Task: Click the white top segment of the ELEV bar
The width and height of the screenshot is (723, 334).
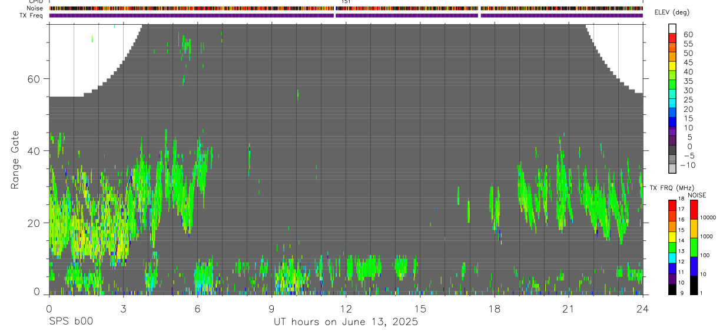Action: coord(672,28)
